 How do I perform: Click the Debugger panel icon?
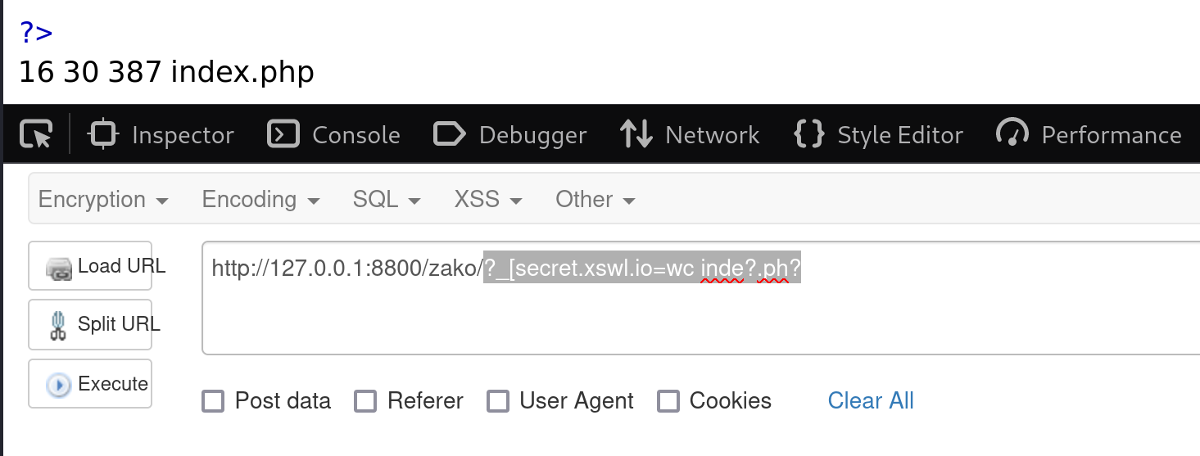click(450, 134)
